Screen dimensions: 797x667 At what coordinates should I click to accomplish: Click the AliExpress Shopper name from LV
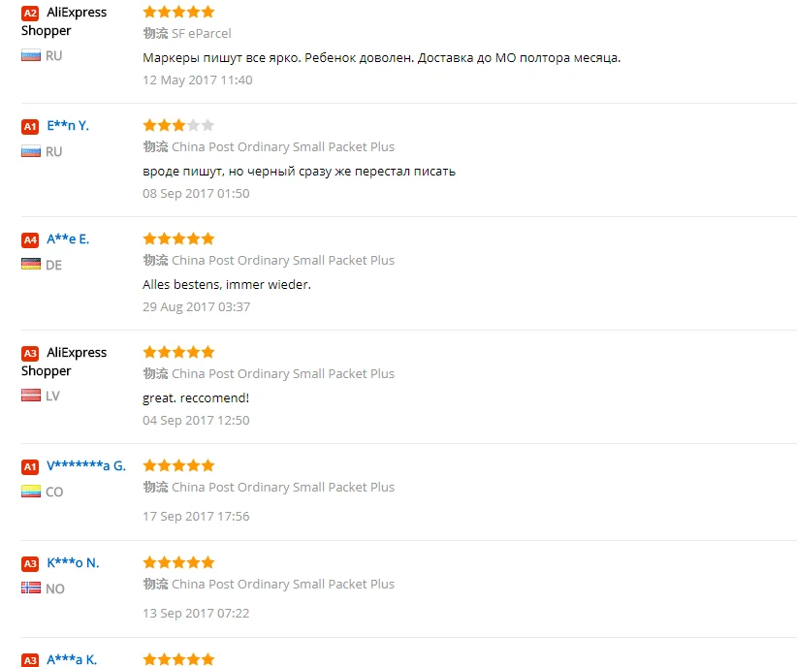pyautogui.click(x=64, y=362)
